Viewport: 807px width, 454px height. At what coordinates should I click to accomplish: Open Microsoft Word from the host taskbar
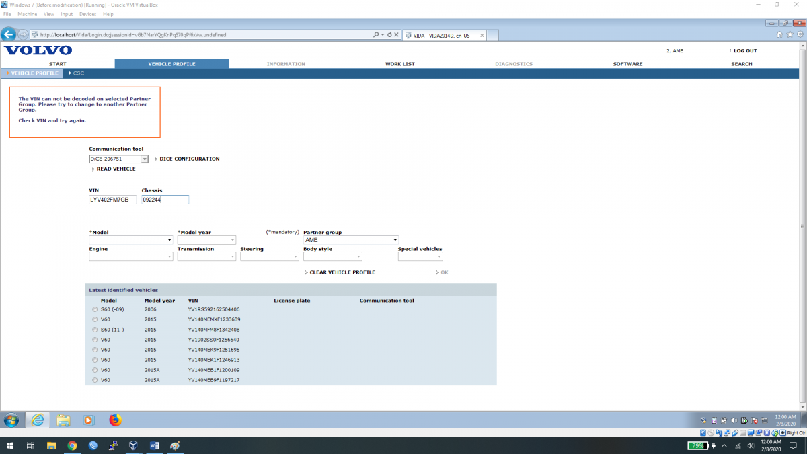[154, 445]
